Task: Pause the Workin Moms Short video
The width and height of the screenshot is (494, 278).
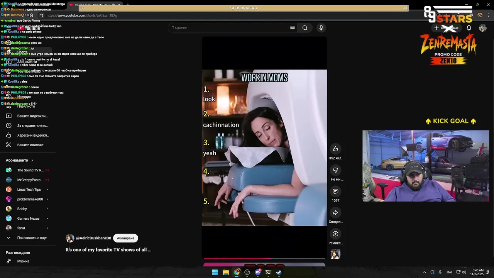Action: pyautogui.click(x=264, y=147)
